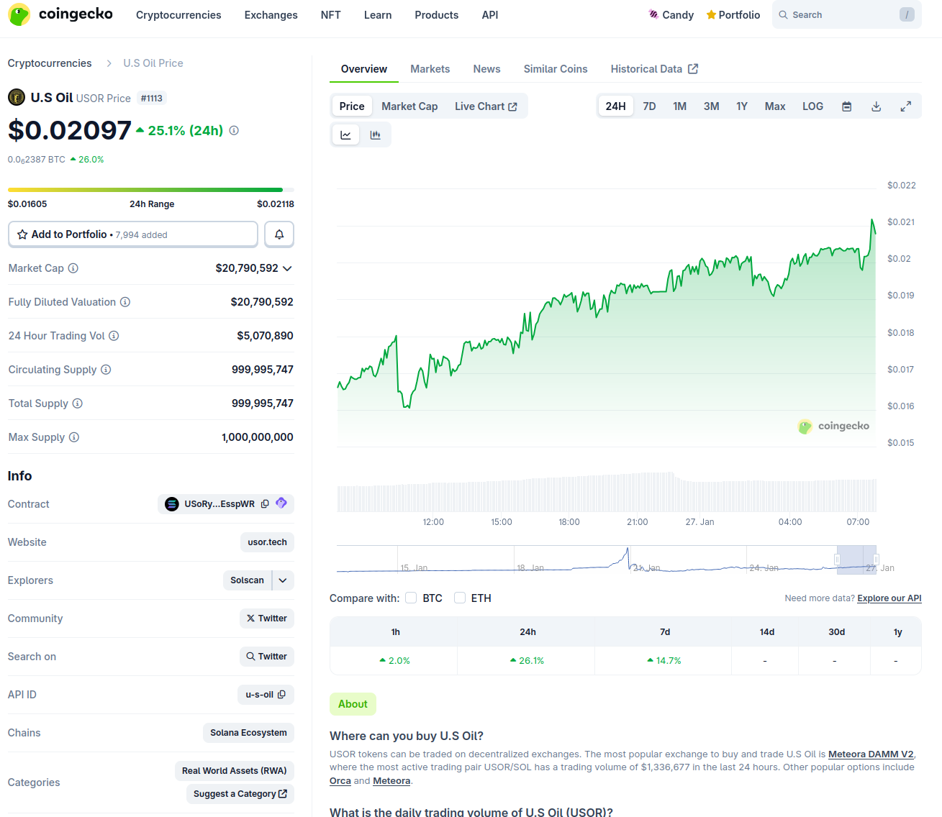942x817 pixels.
Task: Copy the u-s-oil API ID
Action: 281,695
